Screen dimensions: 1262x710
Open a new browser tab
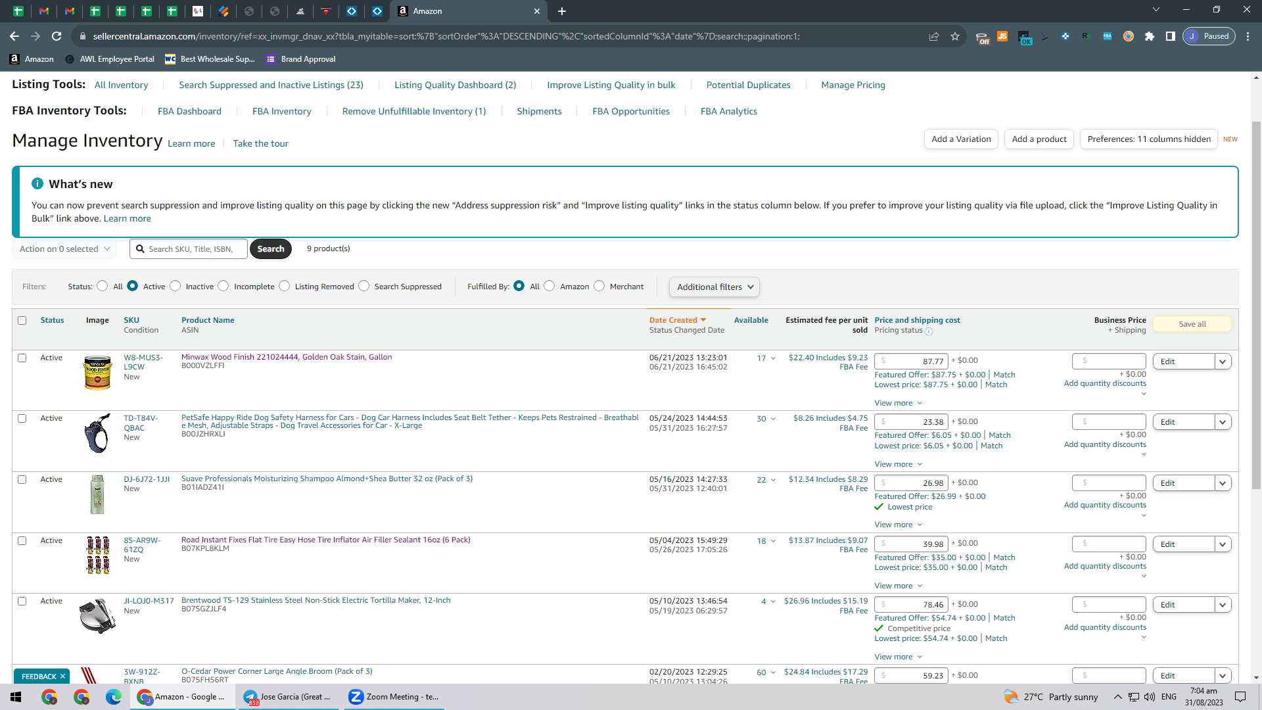click(x=562, y=11)
